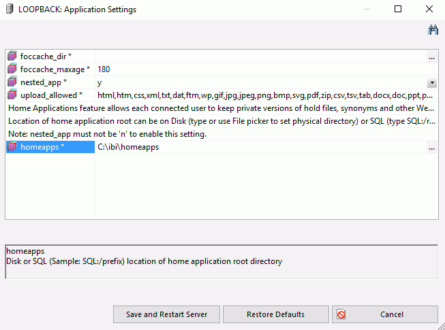Click the red prohibited icon on Cancel
Viewport: 445px width, 330px height.
pyautogui.click(x=341, y=314)
